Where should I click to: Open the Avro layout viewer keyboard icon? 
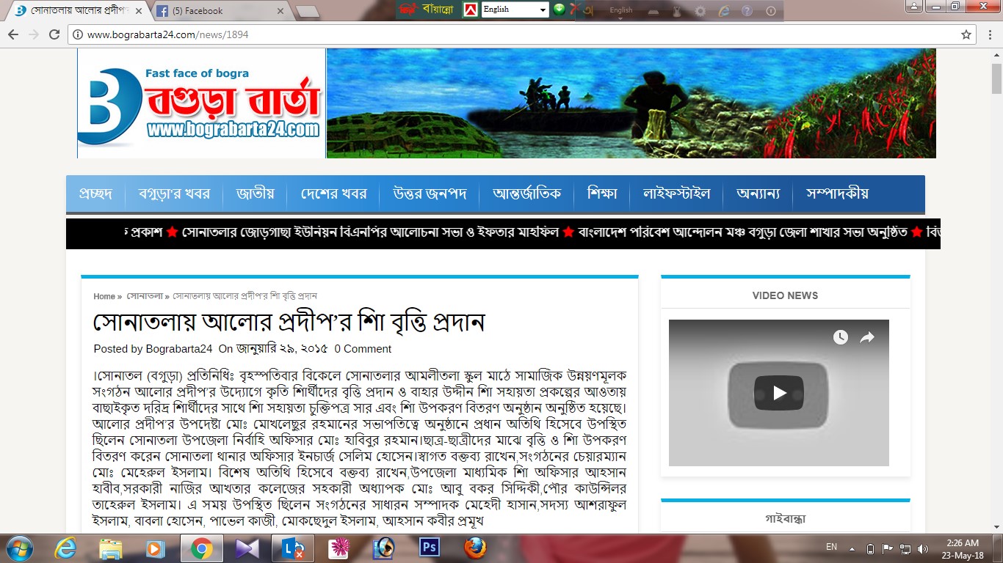(x=653, y=11)
